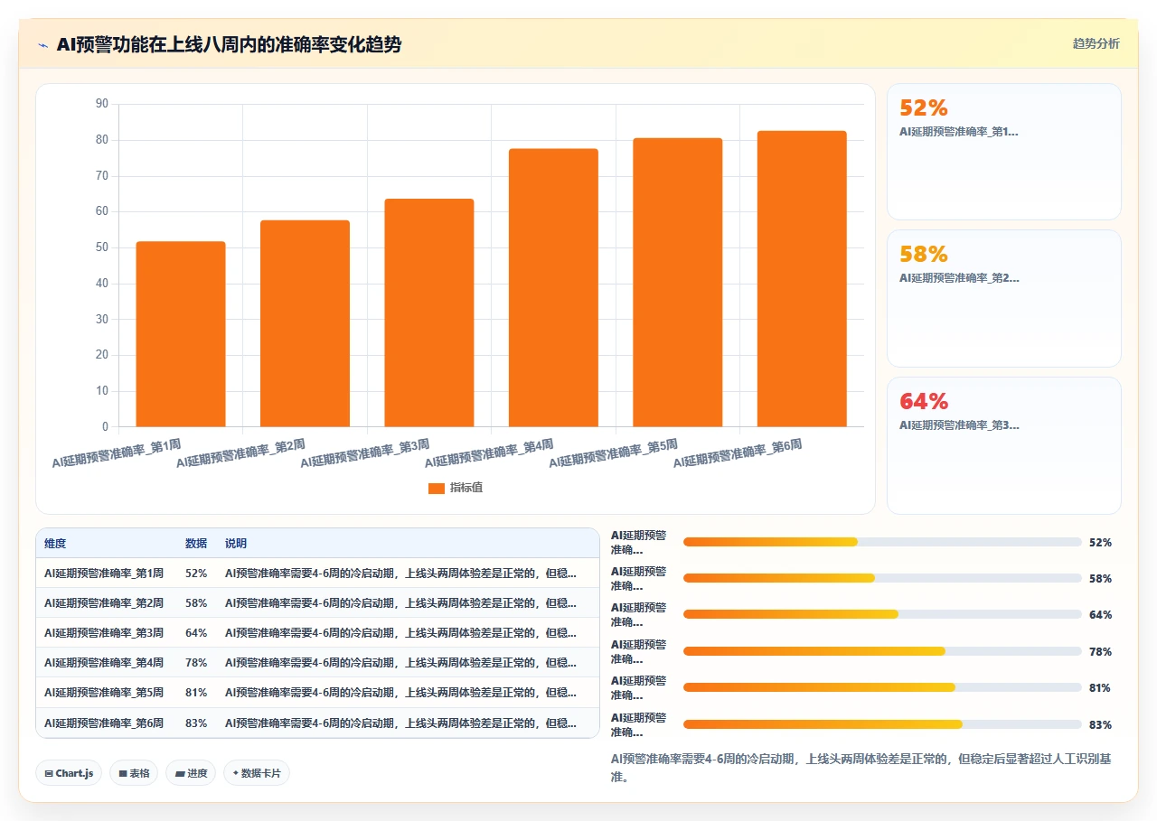This screenshot has height=821, width=1157.
Task: Click the 78% cell in the table
Action: click(x=196, y=662)
